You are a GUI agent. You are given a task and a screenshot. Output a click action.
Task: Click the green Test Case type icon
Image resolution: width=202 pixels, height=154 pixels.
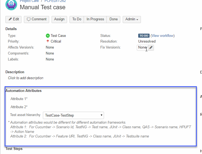tap(48, 36)
